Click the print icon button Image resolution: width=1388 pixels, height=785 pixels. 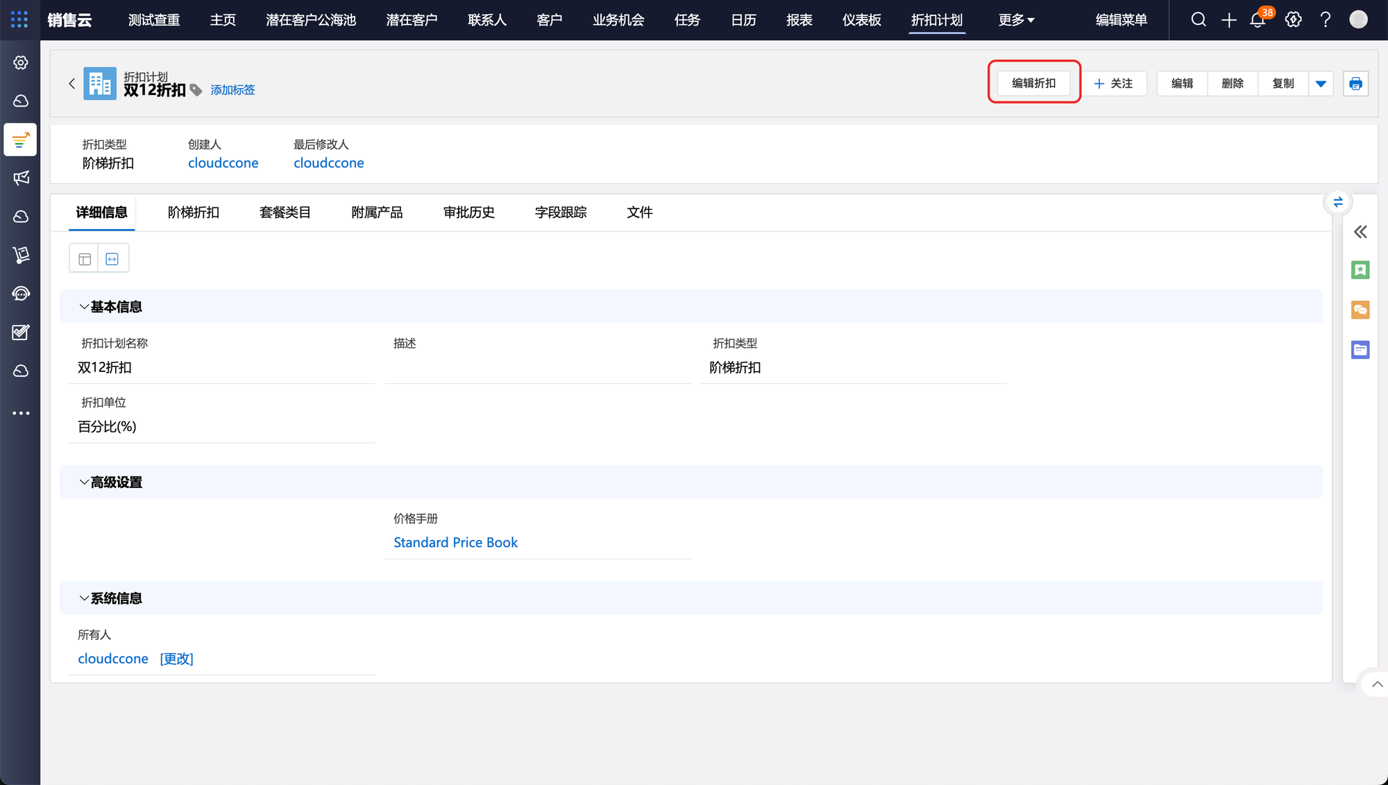pyautogui.click(x=1355, y=84)
